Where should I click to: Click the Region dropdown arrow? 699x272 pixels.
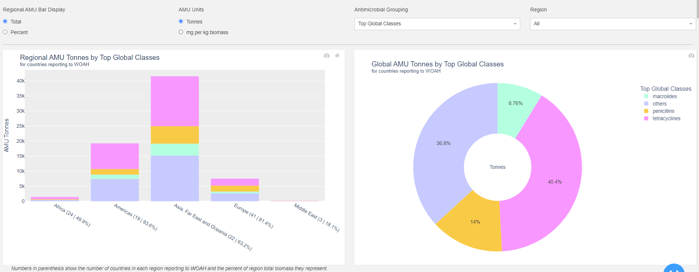click(691, 24)
